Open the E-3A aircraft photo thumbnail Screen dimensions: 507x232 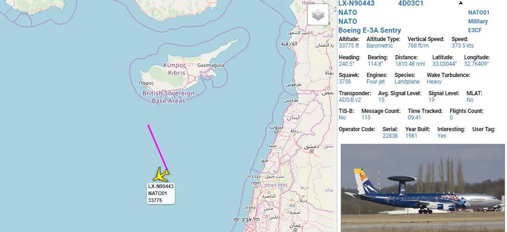[x=422, y=188]
